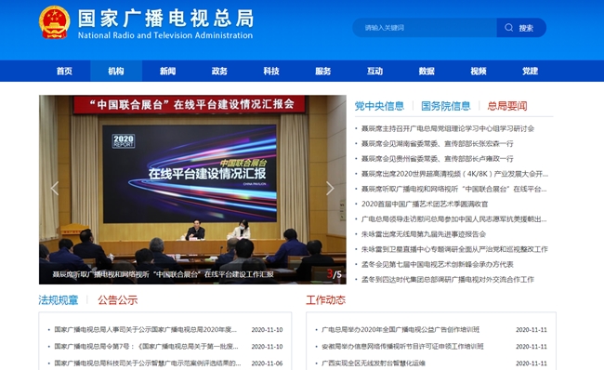
Task: Click the national emblem logo
Action: point(54,22)
